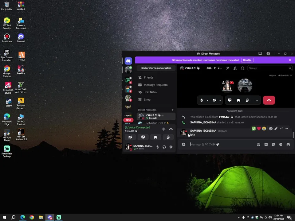
Task: Turn on camera in call controls
Action: click(214, 100)
